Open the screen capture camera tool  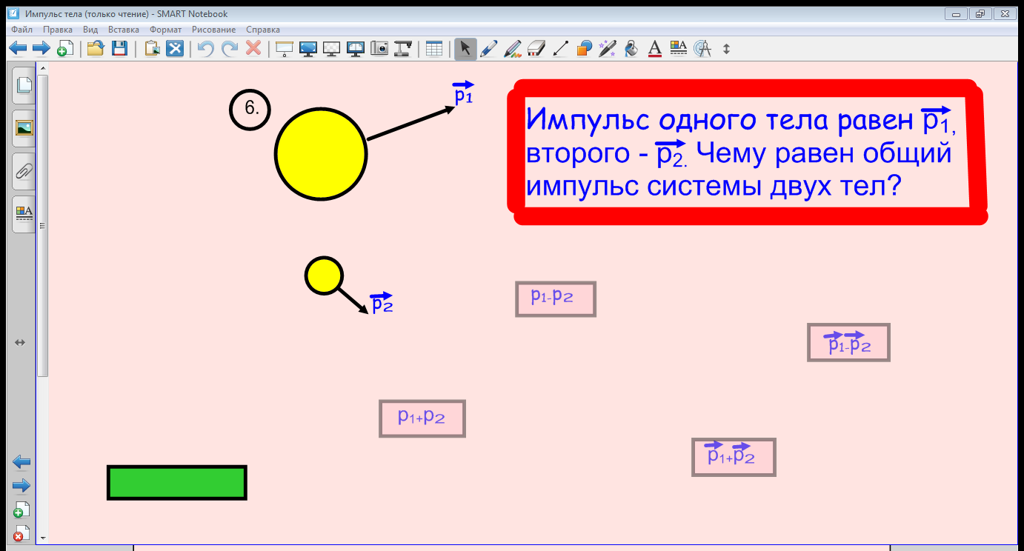point(379,49)
